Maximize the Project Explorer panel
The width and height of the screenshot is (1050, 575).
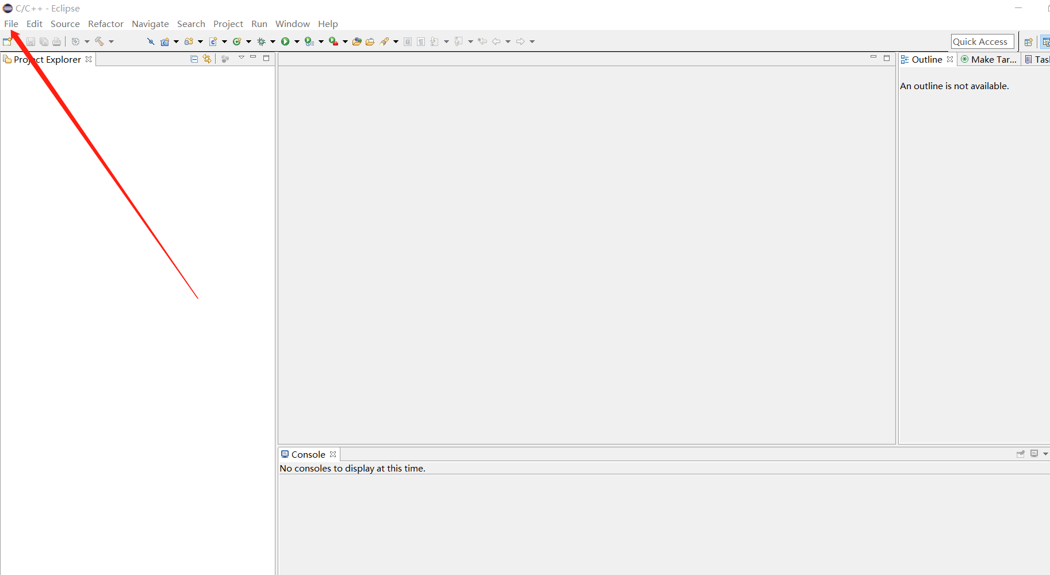tap(266, 58)
